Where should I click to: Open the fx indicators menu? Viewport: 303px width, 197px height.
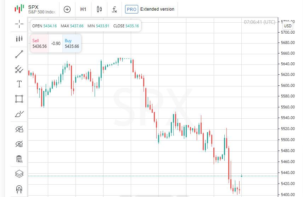click(114, 9)
